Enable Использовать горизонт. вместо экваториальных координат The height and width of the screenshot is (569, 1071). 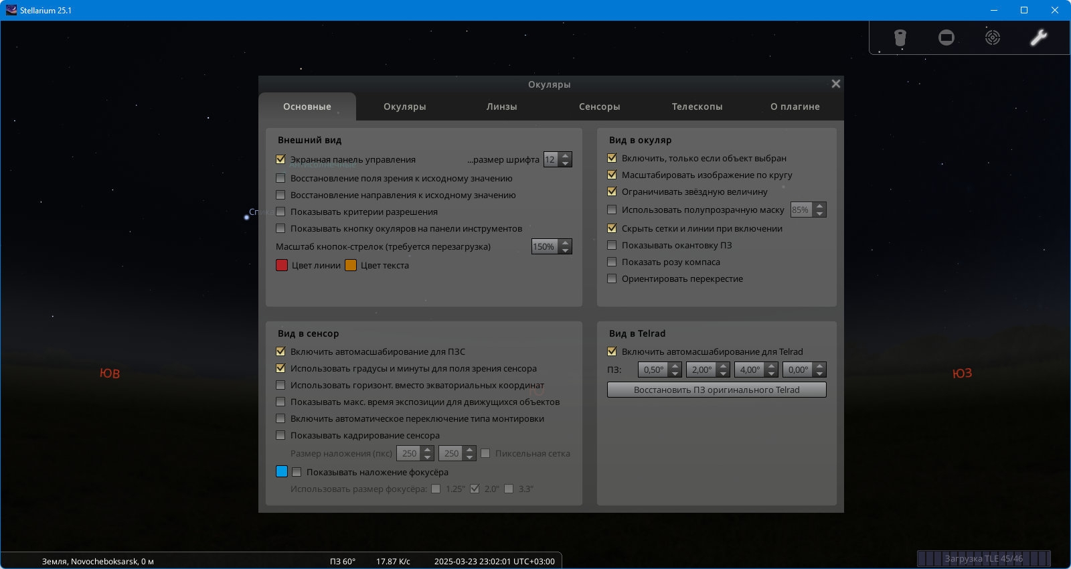pos(280,385)
